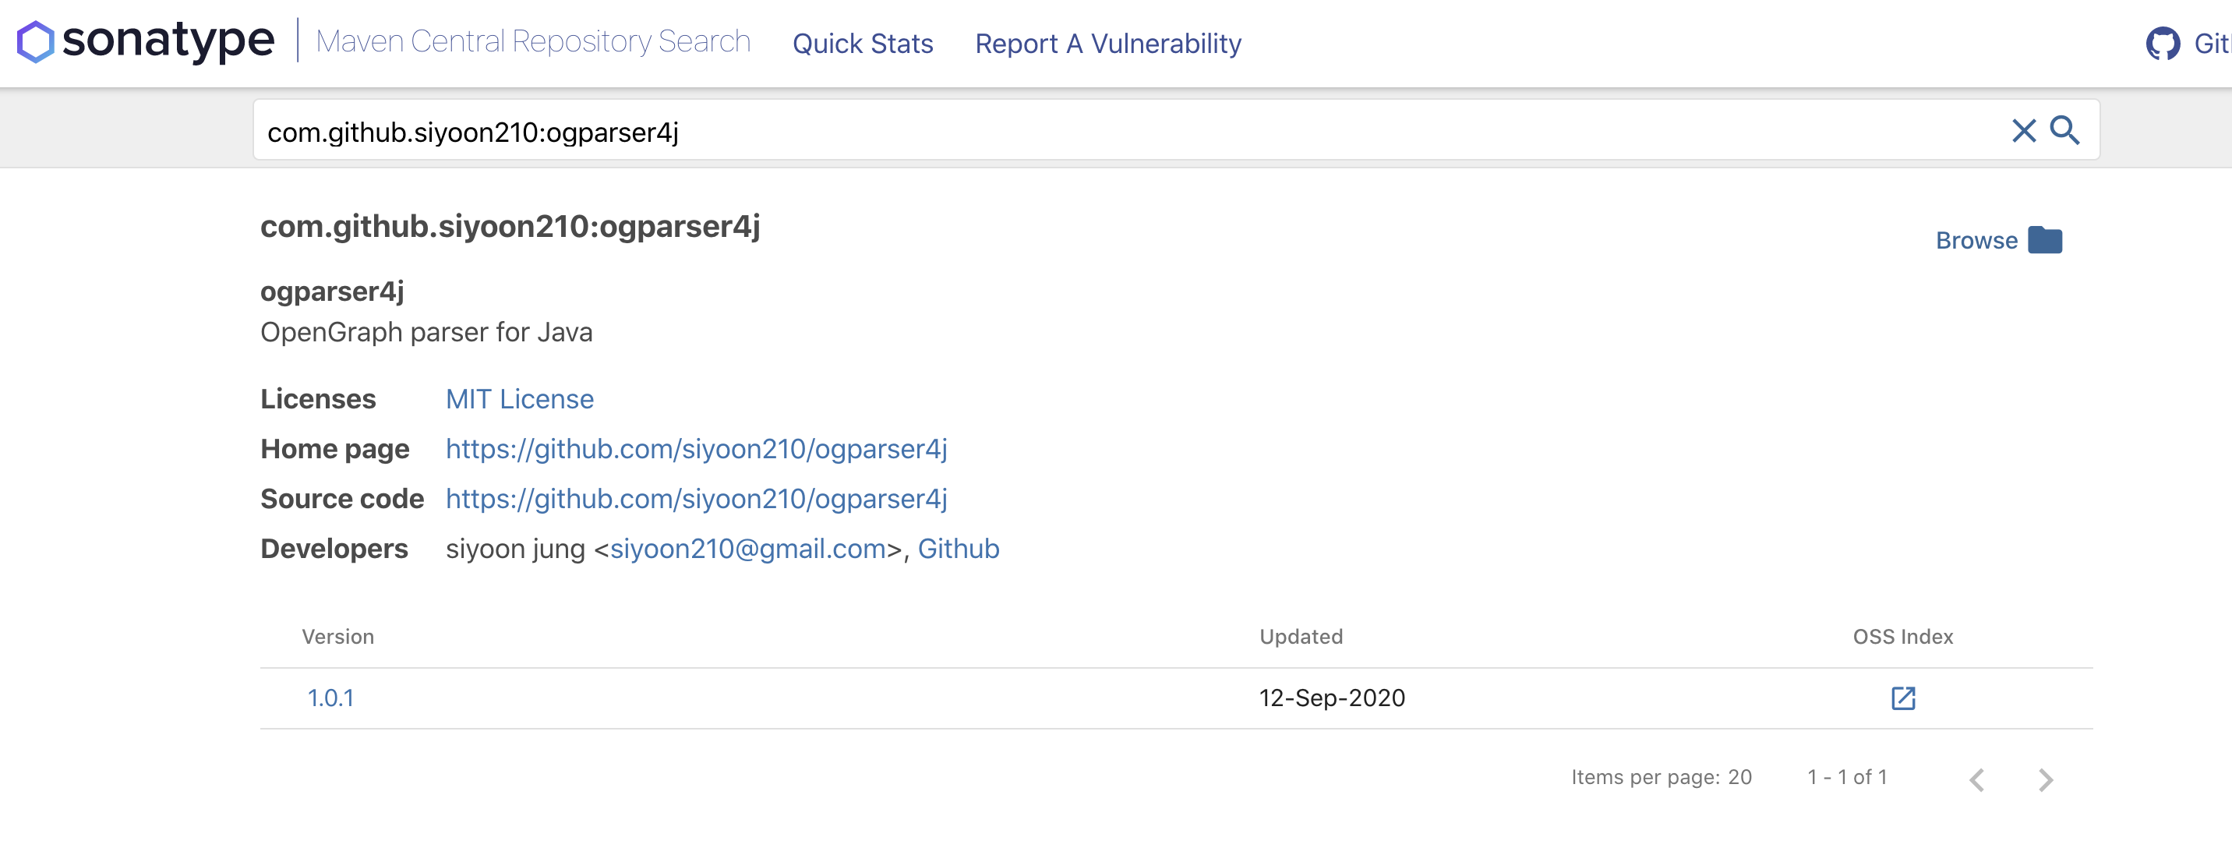Image resolution: width=2232 pixels, height=862 pixels.
Task: Click the magnifying glass search icon
Action: [x=2064, y=131]
